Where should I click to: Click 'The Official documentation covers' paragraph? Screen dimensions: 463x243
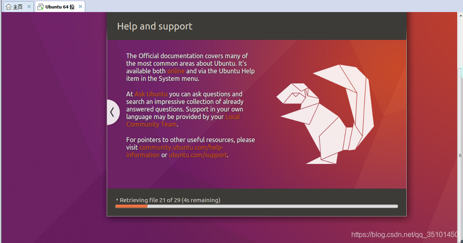190,67
